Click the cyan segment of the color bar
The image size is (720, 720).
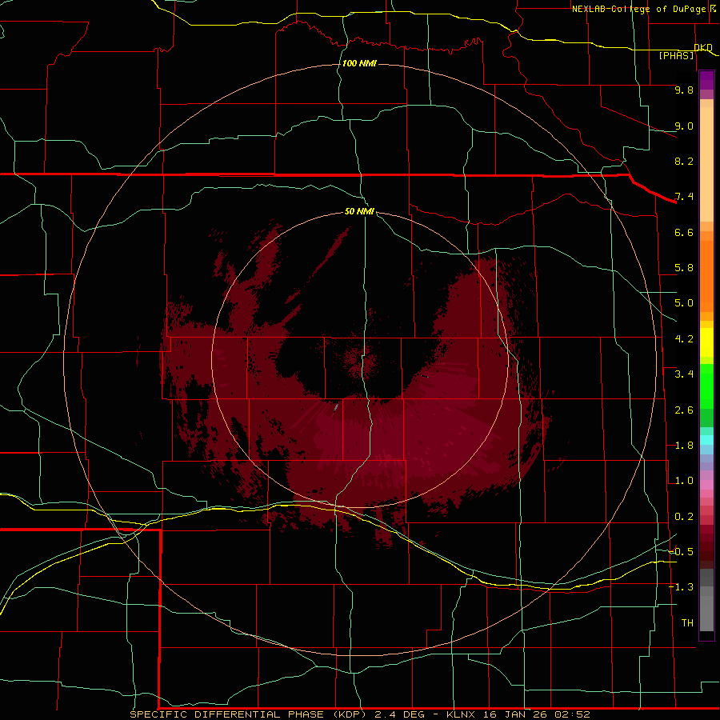click(706, 440)
